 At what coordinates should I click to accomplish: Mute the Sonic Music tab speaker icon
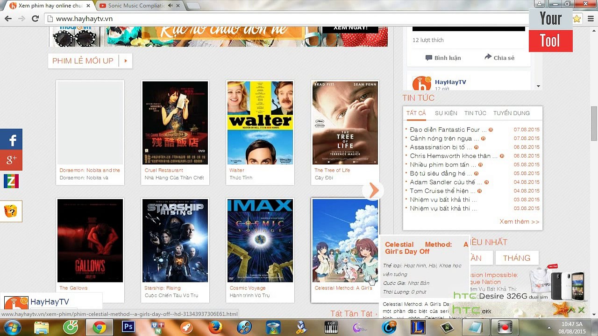[171, 6]
